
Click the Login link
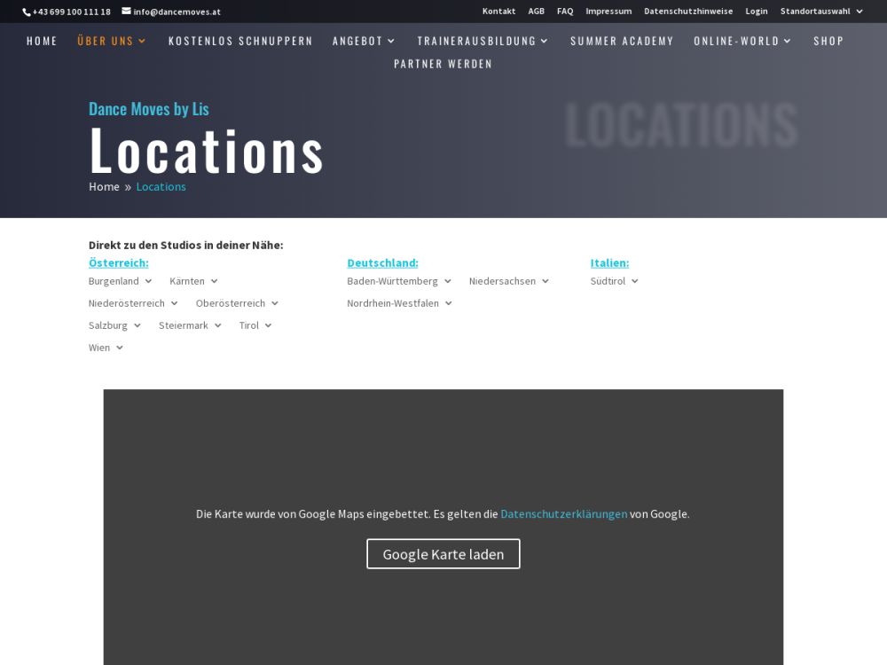pyautogui.click(x=756, y=12)
